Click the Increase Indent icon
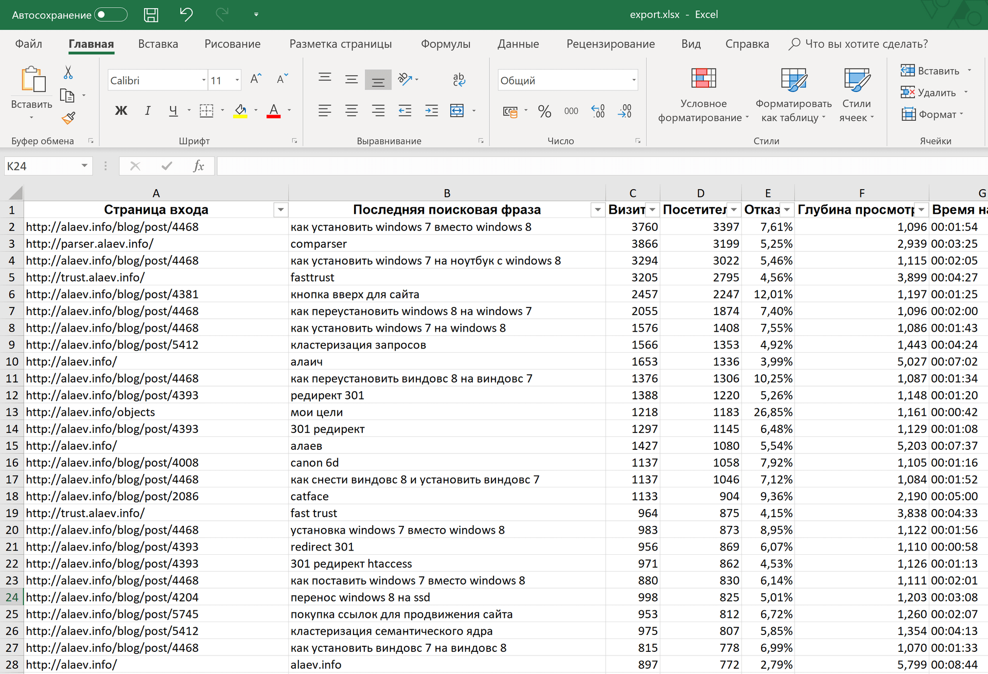The image size is (988, 674). pos(432,111)
